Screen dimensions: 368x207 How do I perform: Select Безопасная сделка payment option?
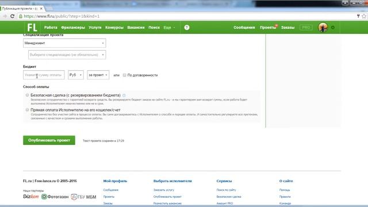click(27, 95)
